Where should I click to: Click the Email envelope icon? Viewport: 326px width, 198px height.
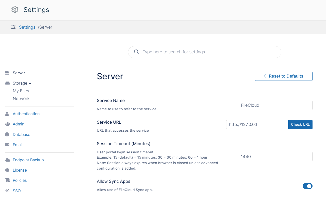coord(7,145)
